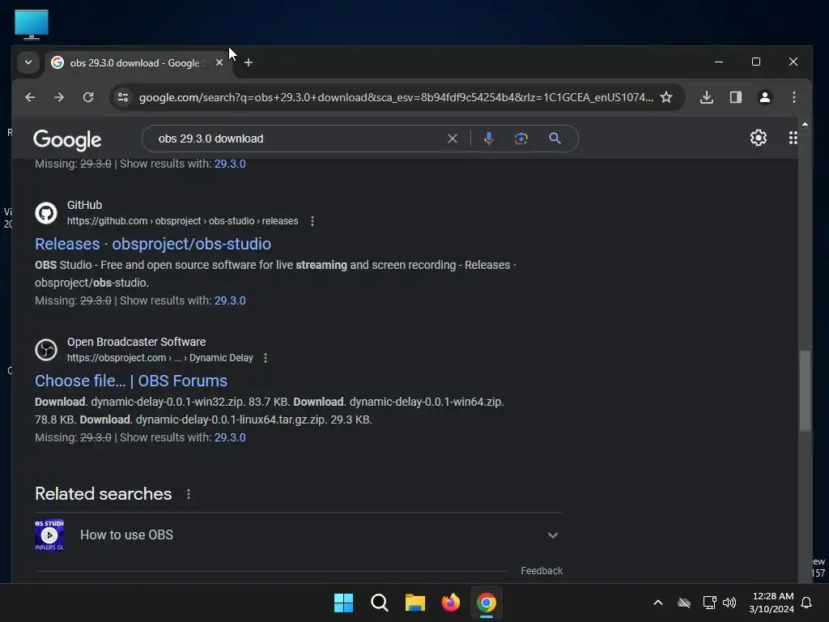Click the page vertical scrollbar thumb
This screenshot has width=829, height=622.
[805, 391]
